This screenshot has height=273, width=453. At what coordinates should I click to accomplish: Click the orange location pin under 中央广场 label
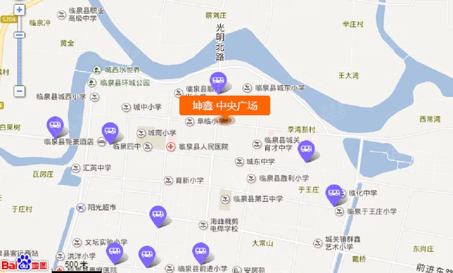[x=226, y=120]
